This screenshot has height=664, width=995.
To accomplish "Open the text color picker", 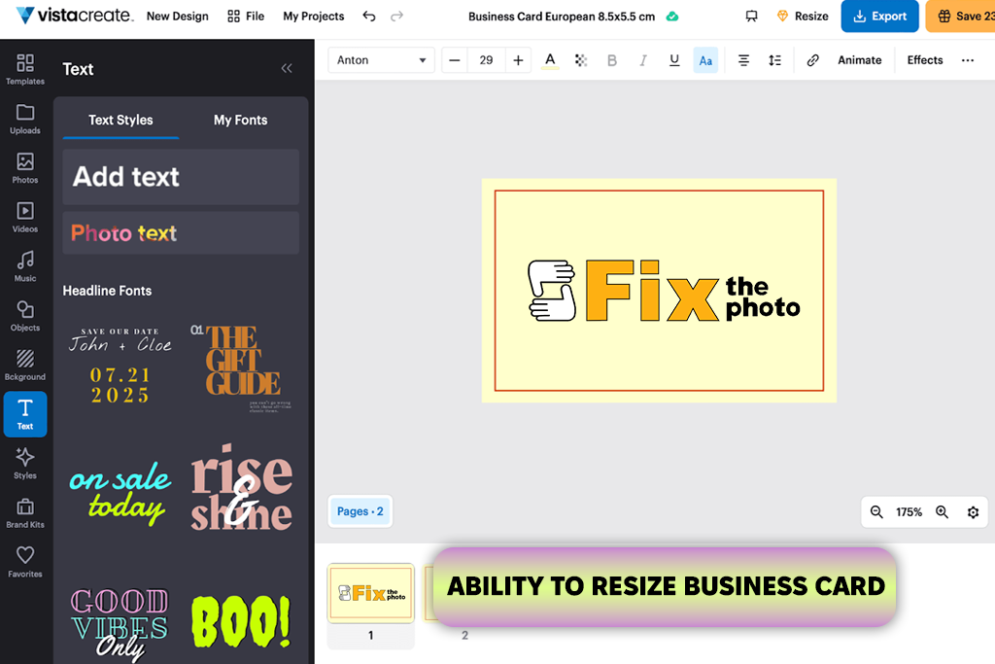I will [x=550, y=60].
